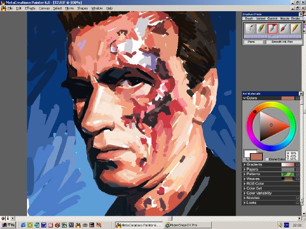306x229 pixels.
Task: Open the Looks row dropdown arrow
Action: (x=297, y=203)
